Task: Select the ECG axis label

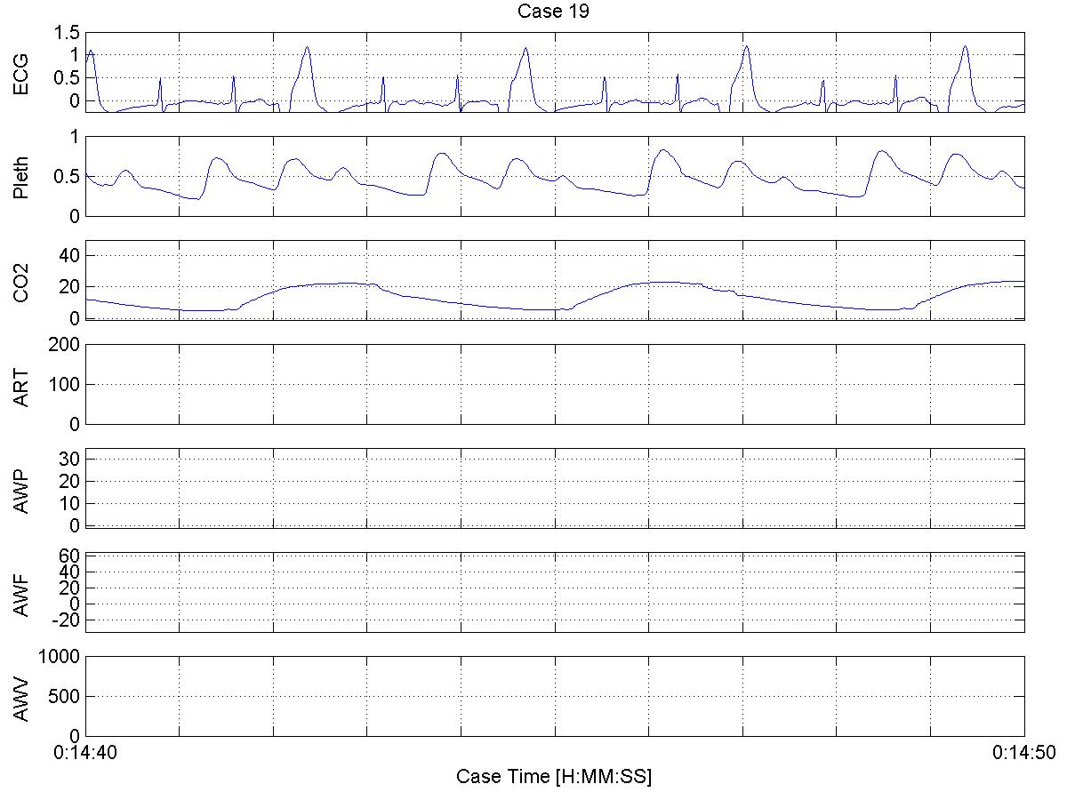Action: (20, 74)
